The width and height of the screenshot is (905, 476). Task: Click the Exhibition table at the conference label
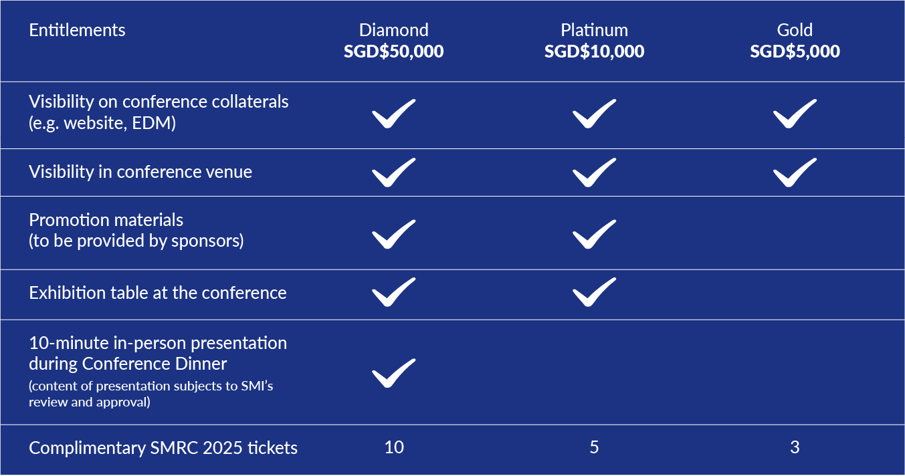pyautogui.click(x=157, y=293)
